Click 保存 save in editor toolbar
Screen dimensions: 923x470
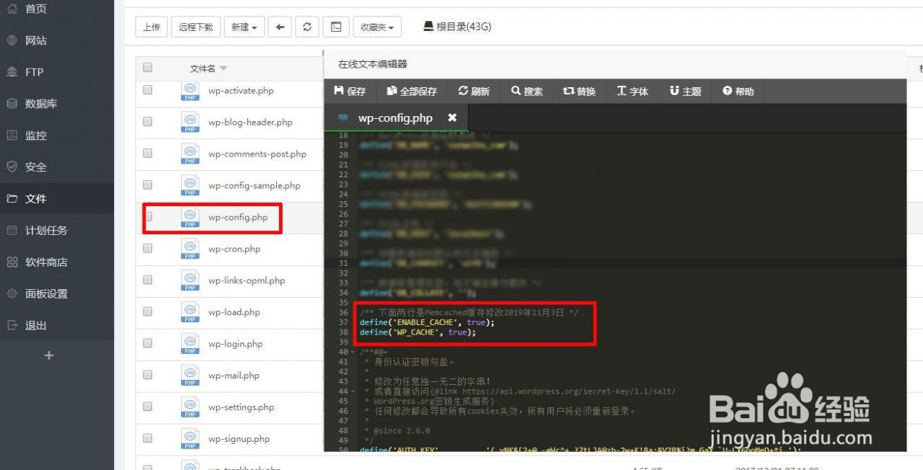[350, 91]
